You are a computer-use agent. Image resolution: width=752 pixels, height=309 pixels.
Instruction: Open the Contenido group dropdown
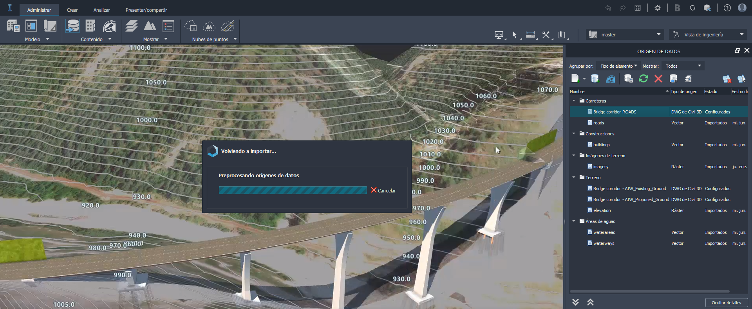(x=110, y=39)
